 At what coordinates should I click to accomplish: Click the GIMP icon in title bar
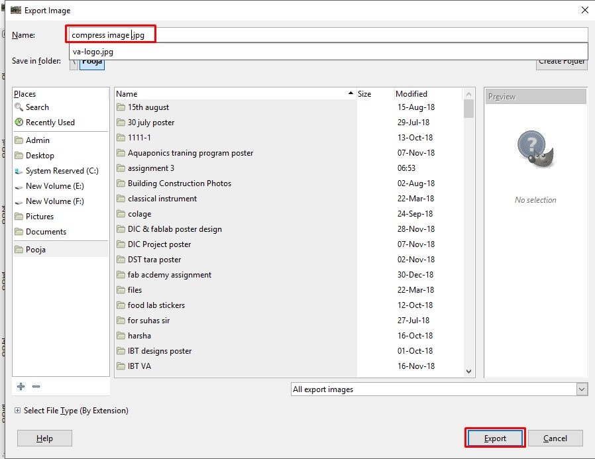pyautogui.click(x=15, y=10)
